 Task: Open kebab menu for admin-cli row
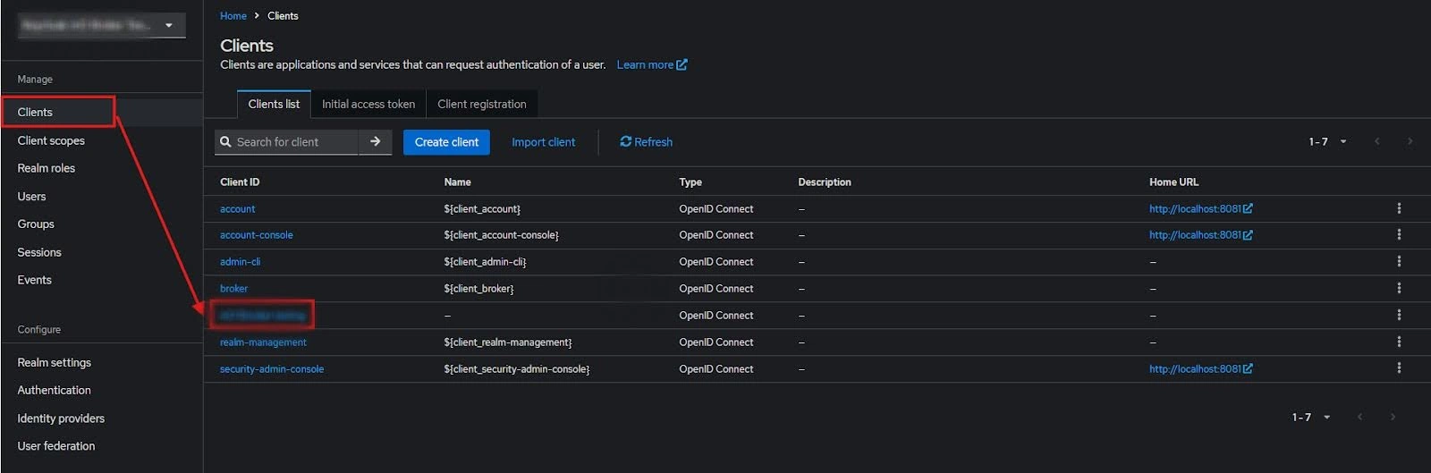pyautogui.click(x=1399, y=261)
